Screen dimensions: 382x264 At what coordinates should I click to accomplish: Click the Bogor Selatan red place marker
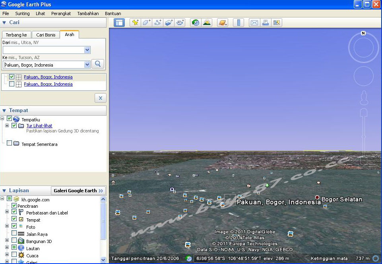click(x=317, y=197)
